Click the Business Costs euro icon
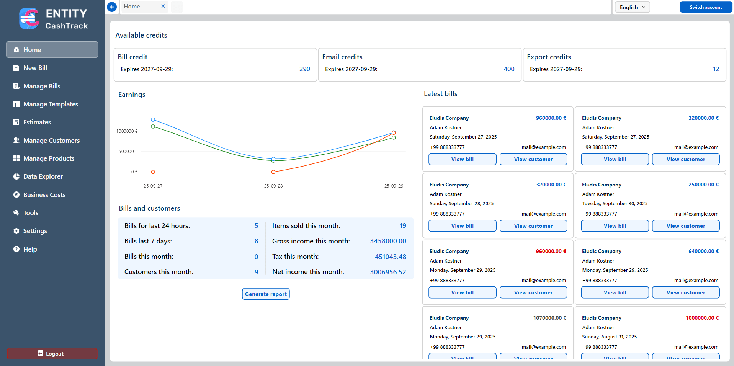Viewport: 734px width, 366px height. pyautogui.click(x=16, y=195)
